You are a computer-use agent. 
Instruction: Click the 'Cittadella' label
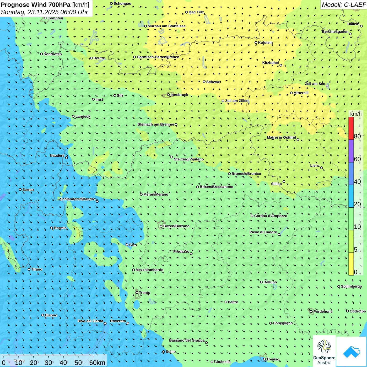222,362
